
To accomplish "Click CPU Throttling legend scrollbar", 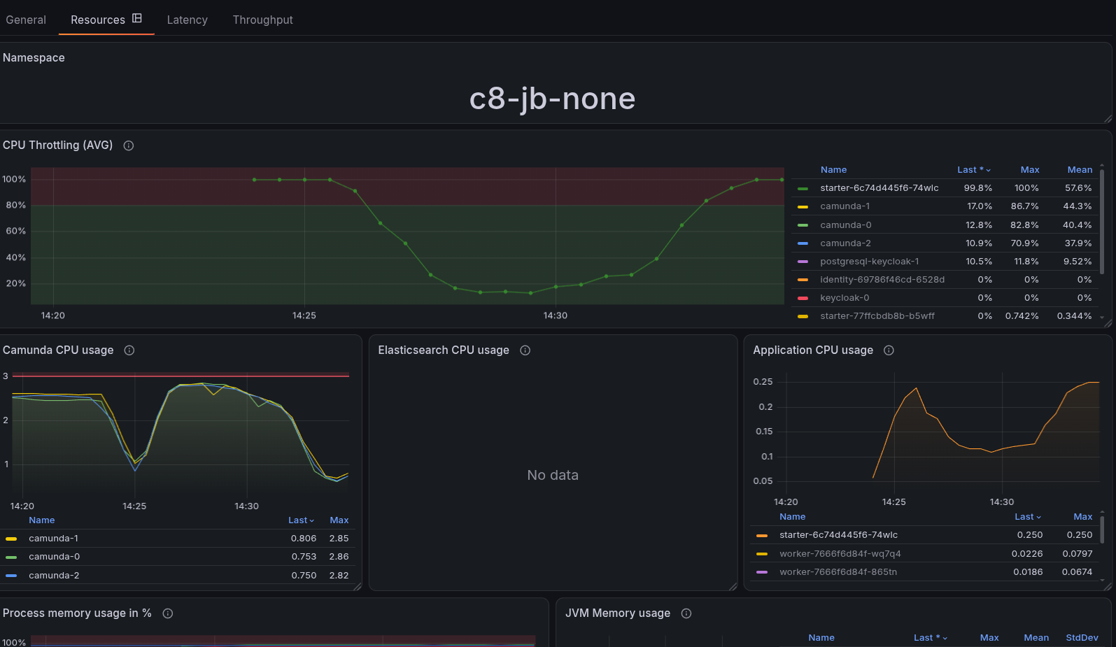I will (1102, 220).
